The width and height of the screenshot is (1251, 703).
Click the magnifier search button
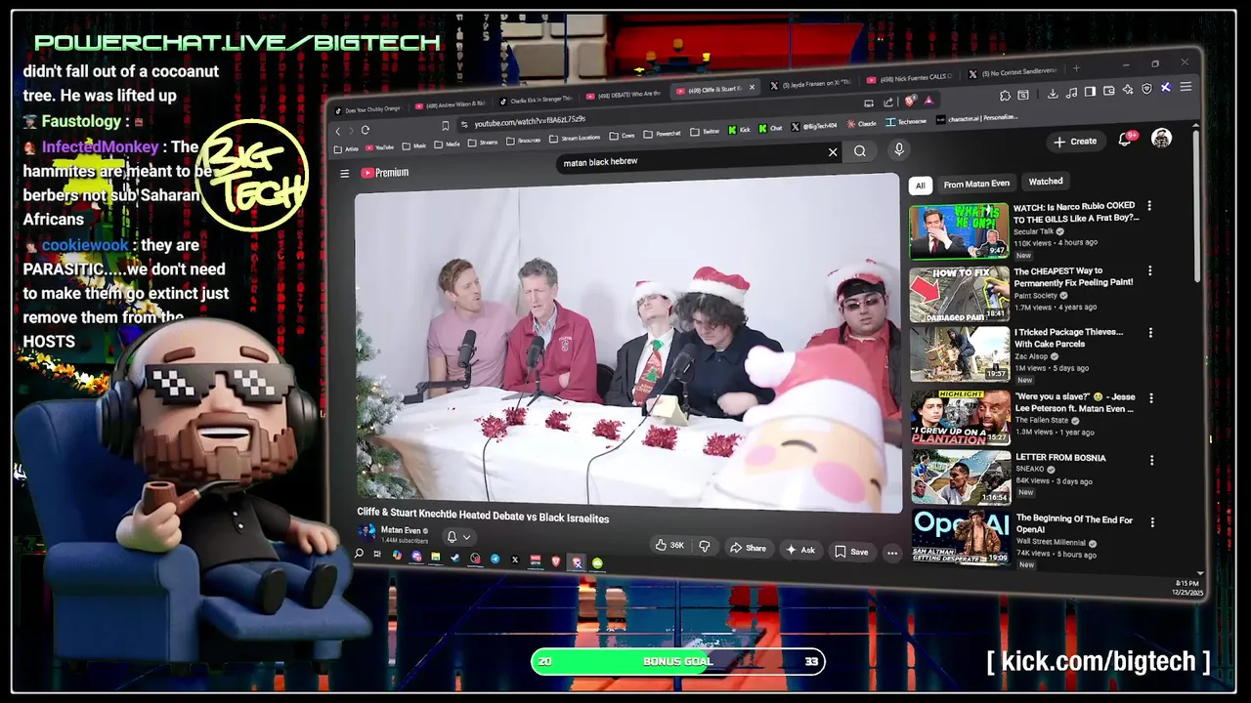point(860,151)
